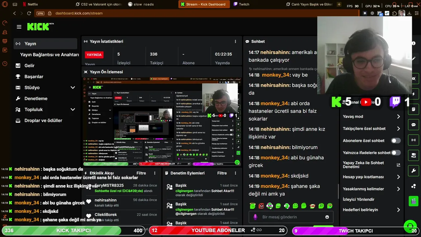Open Yasaklanmış kelimeler submenu

click(x=372, y=189)
